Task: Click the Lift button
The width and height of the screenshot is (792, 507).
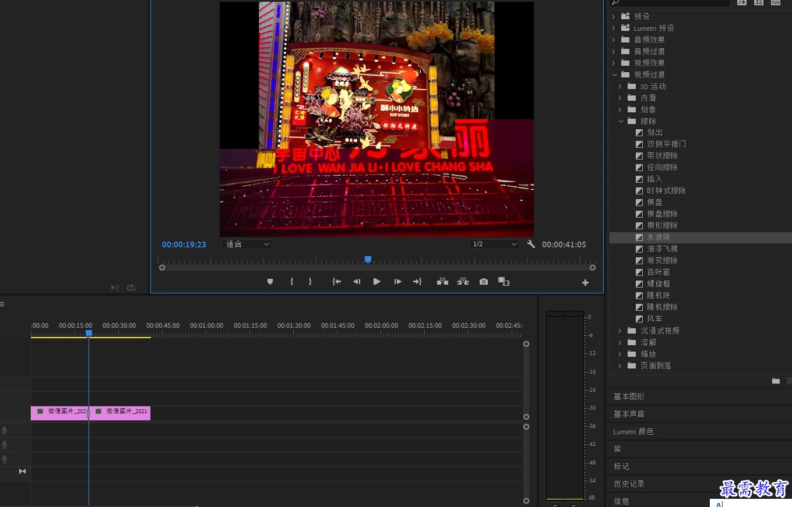Action: [x=443, y=282]
